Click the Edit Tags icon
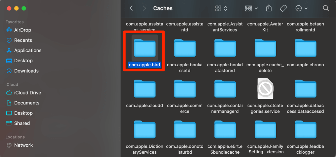The width and height of the screenshot is (336, 157). (x=283, y=8)
